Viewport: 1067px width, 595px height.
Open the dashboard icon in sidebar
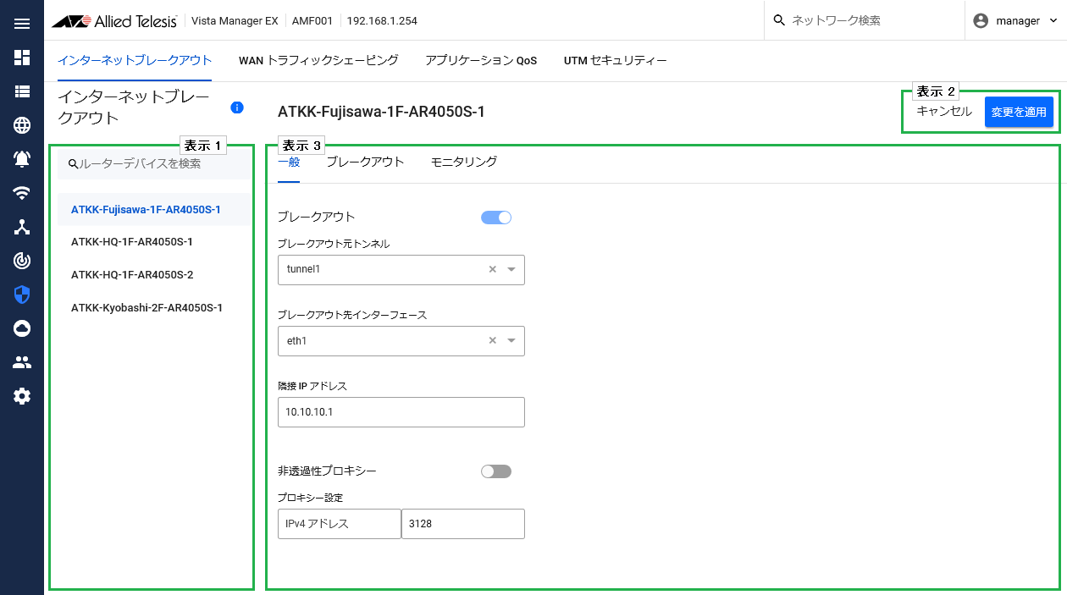pos(22,58)
